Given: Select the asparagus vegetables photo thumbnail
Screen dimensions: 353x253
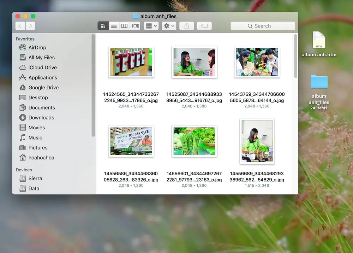Looking at the screenshot, I should pos(194,141).
